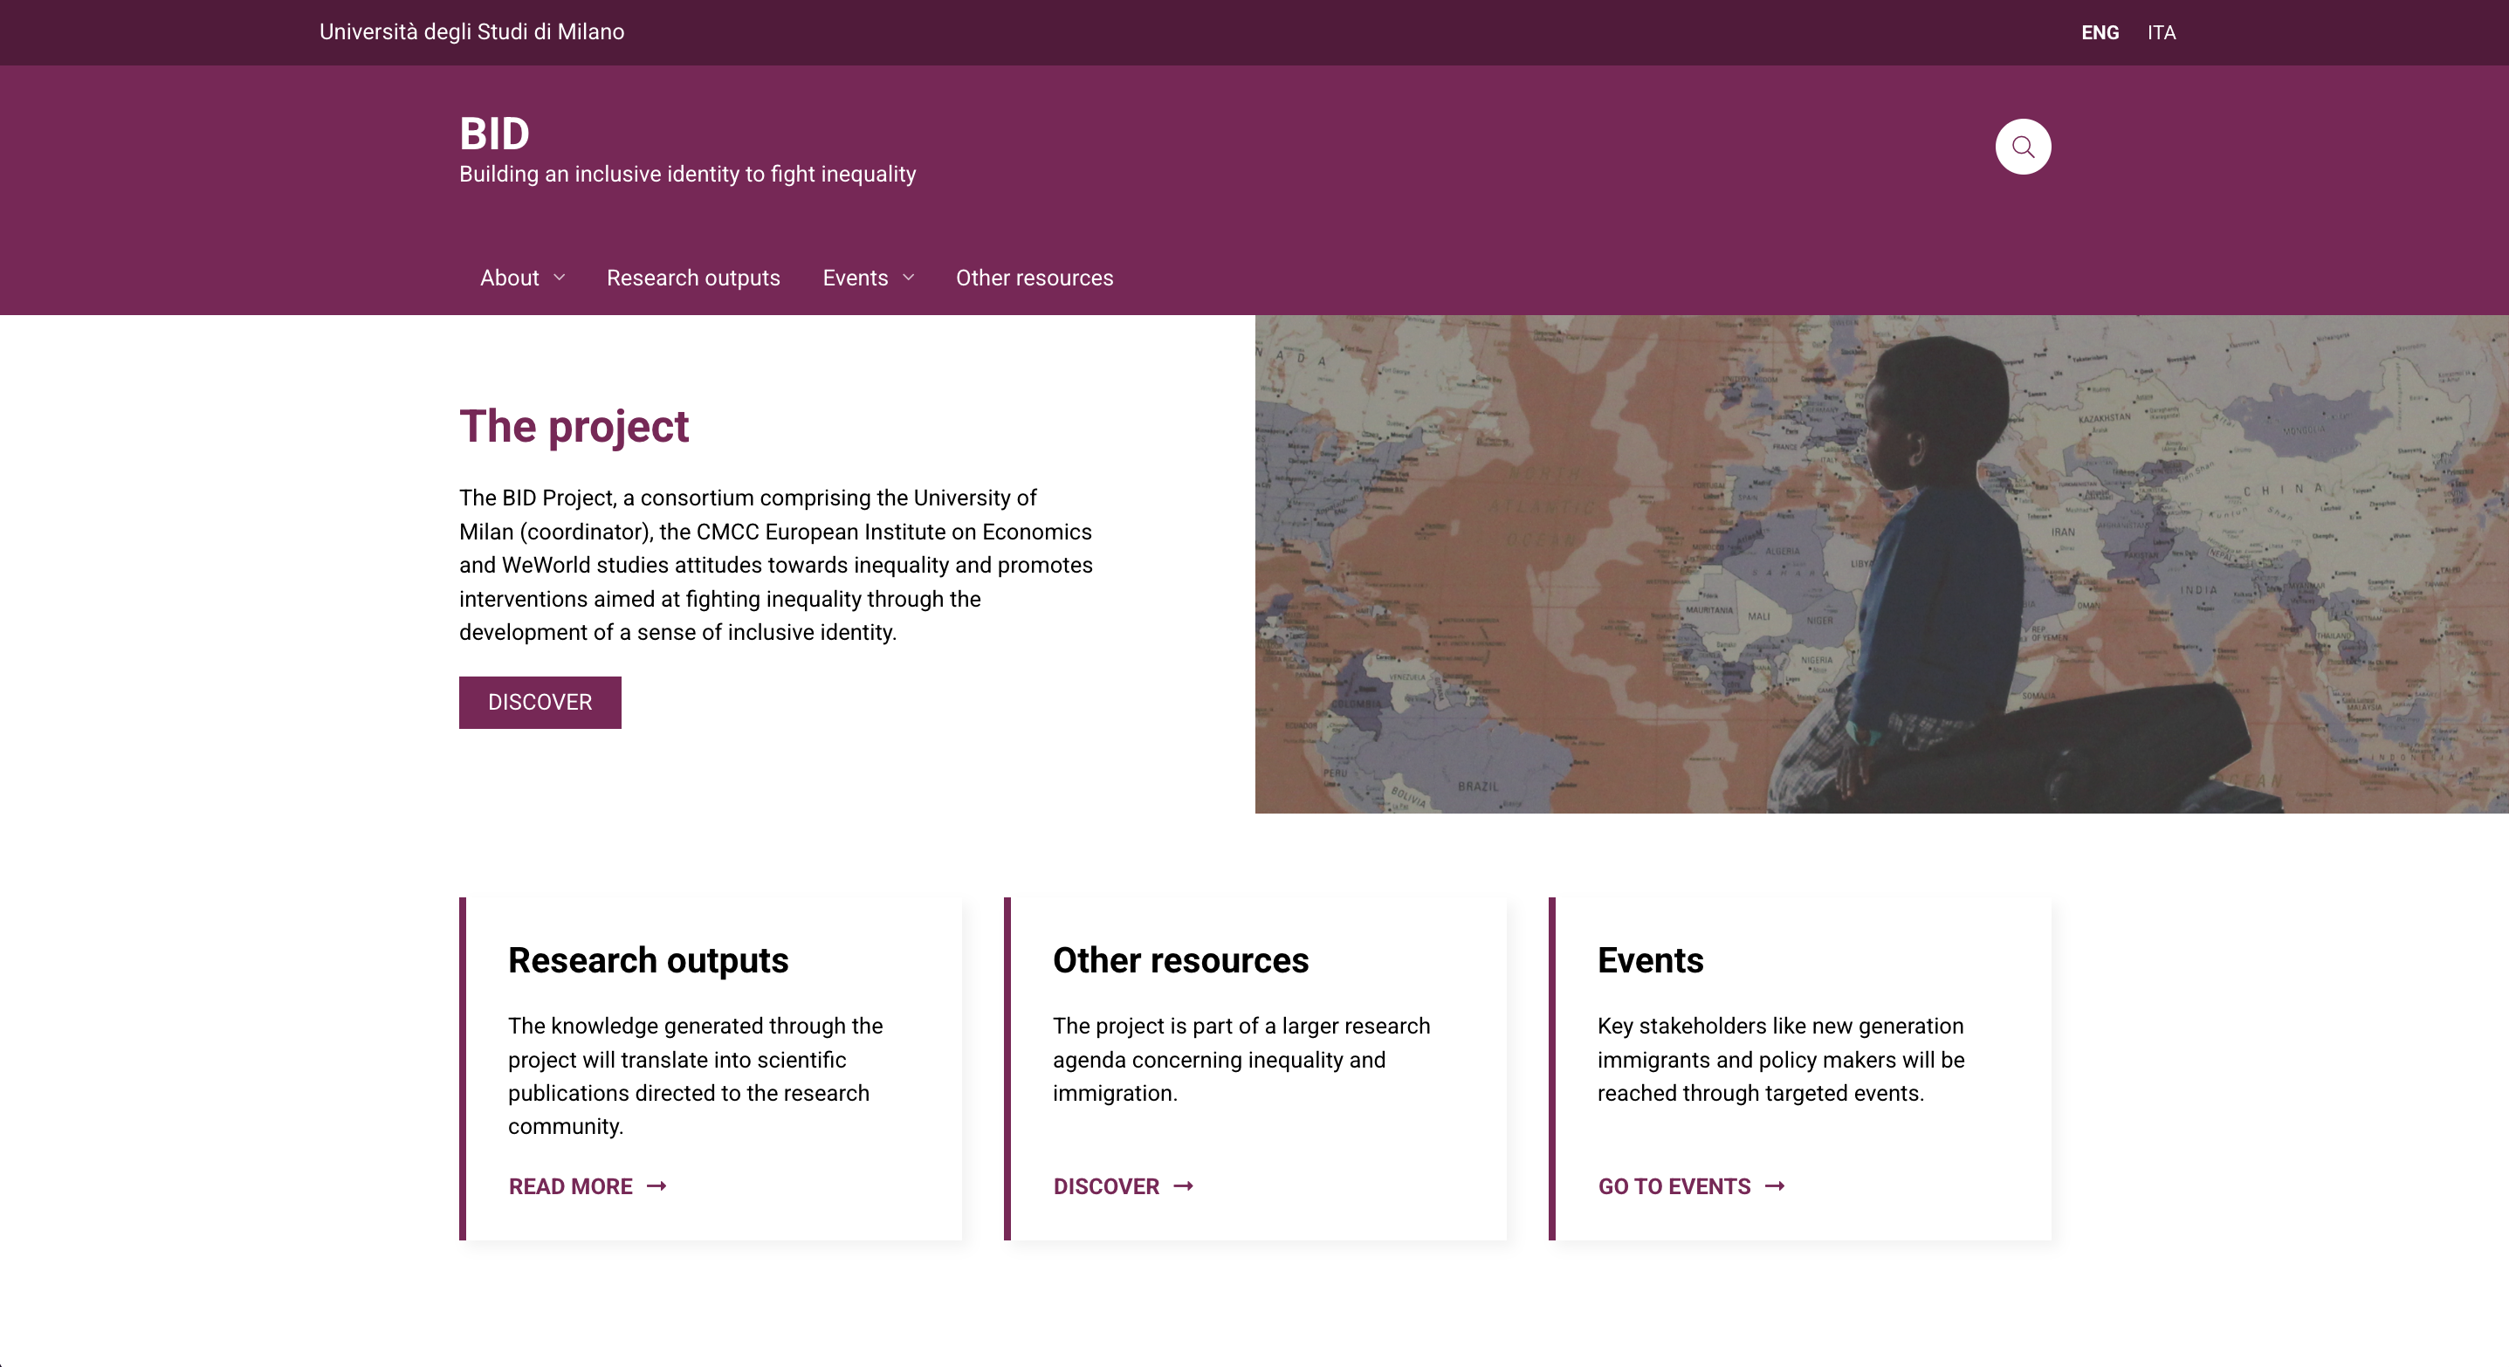
Task: Select the ENG language option
Action: coord(2100,33)
